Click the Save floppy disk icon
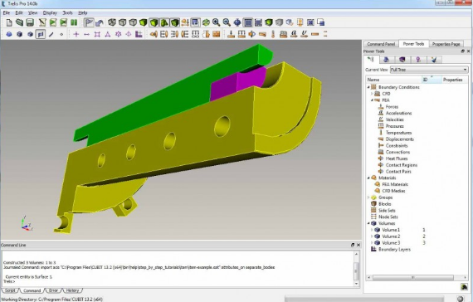This screenshot has height=302, width=473. (x=30, y=22)
